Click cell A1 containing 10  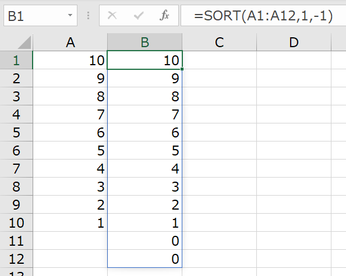click(x=70, y=60)
